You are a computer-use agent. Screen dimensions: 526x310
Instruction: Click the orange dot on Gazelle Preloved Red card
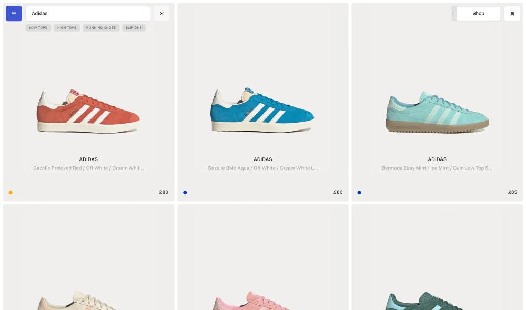click(x=11, y=192)
